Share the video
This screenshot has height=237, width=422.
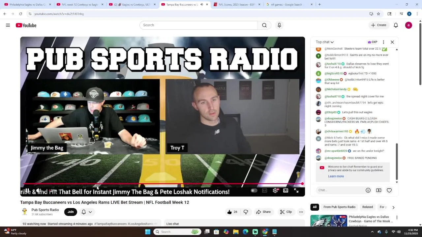tap(263, 212)
